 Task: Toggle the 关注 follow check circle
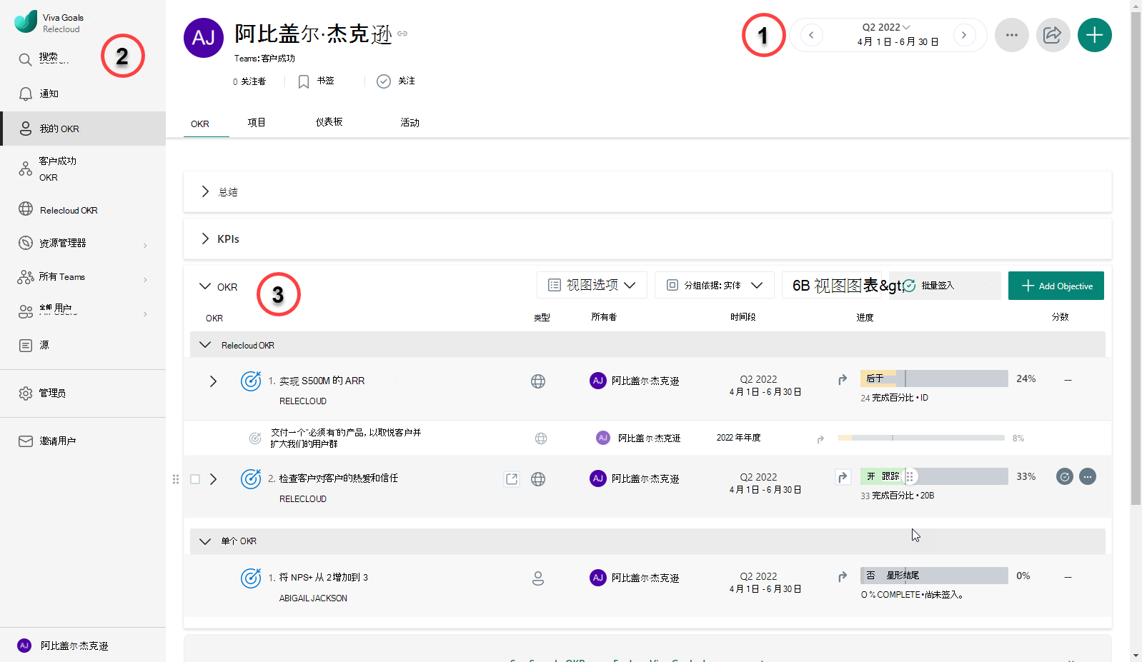pos(384,81)
